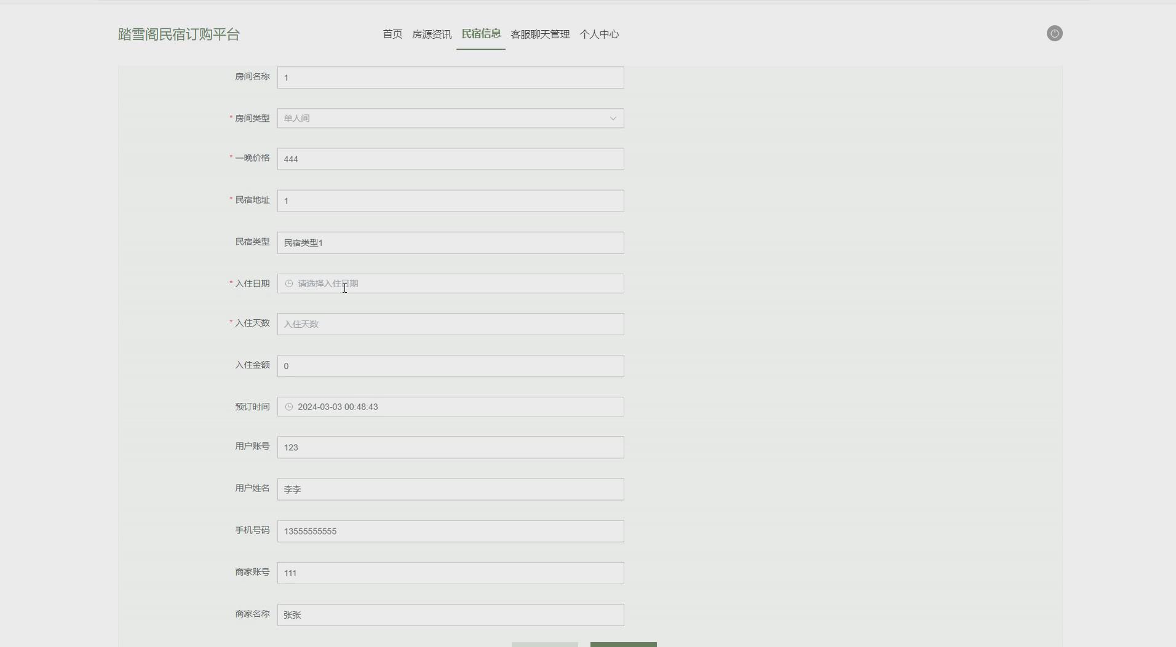The image size is (1176, 647).
Task: Click the 商家名称 field showing 张张
Action: click(x=450, y=614)
